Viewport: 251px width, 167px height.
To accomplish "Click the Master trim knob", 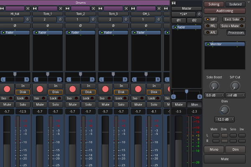I will coord(199,14).
